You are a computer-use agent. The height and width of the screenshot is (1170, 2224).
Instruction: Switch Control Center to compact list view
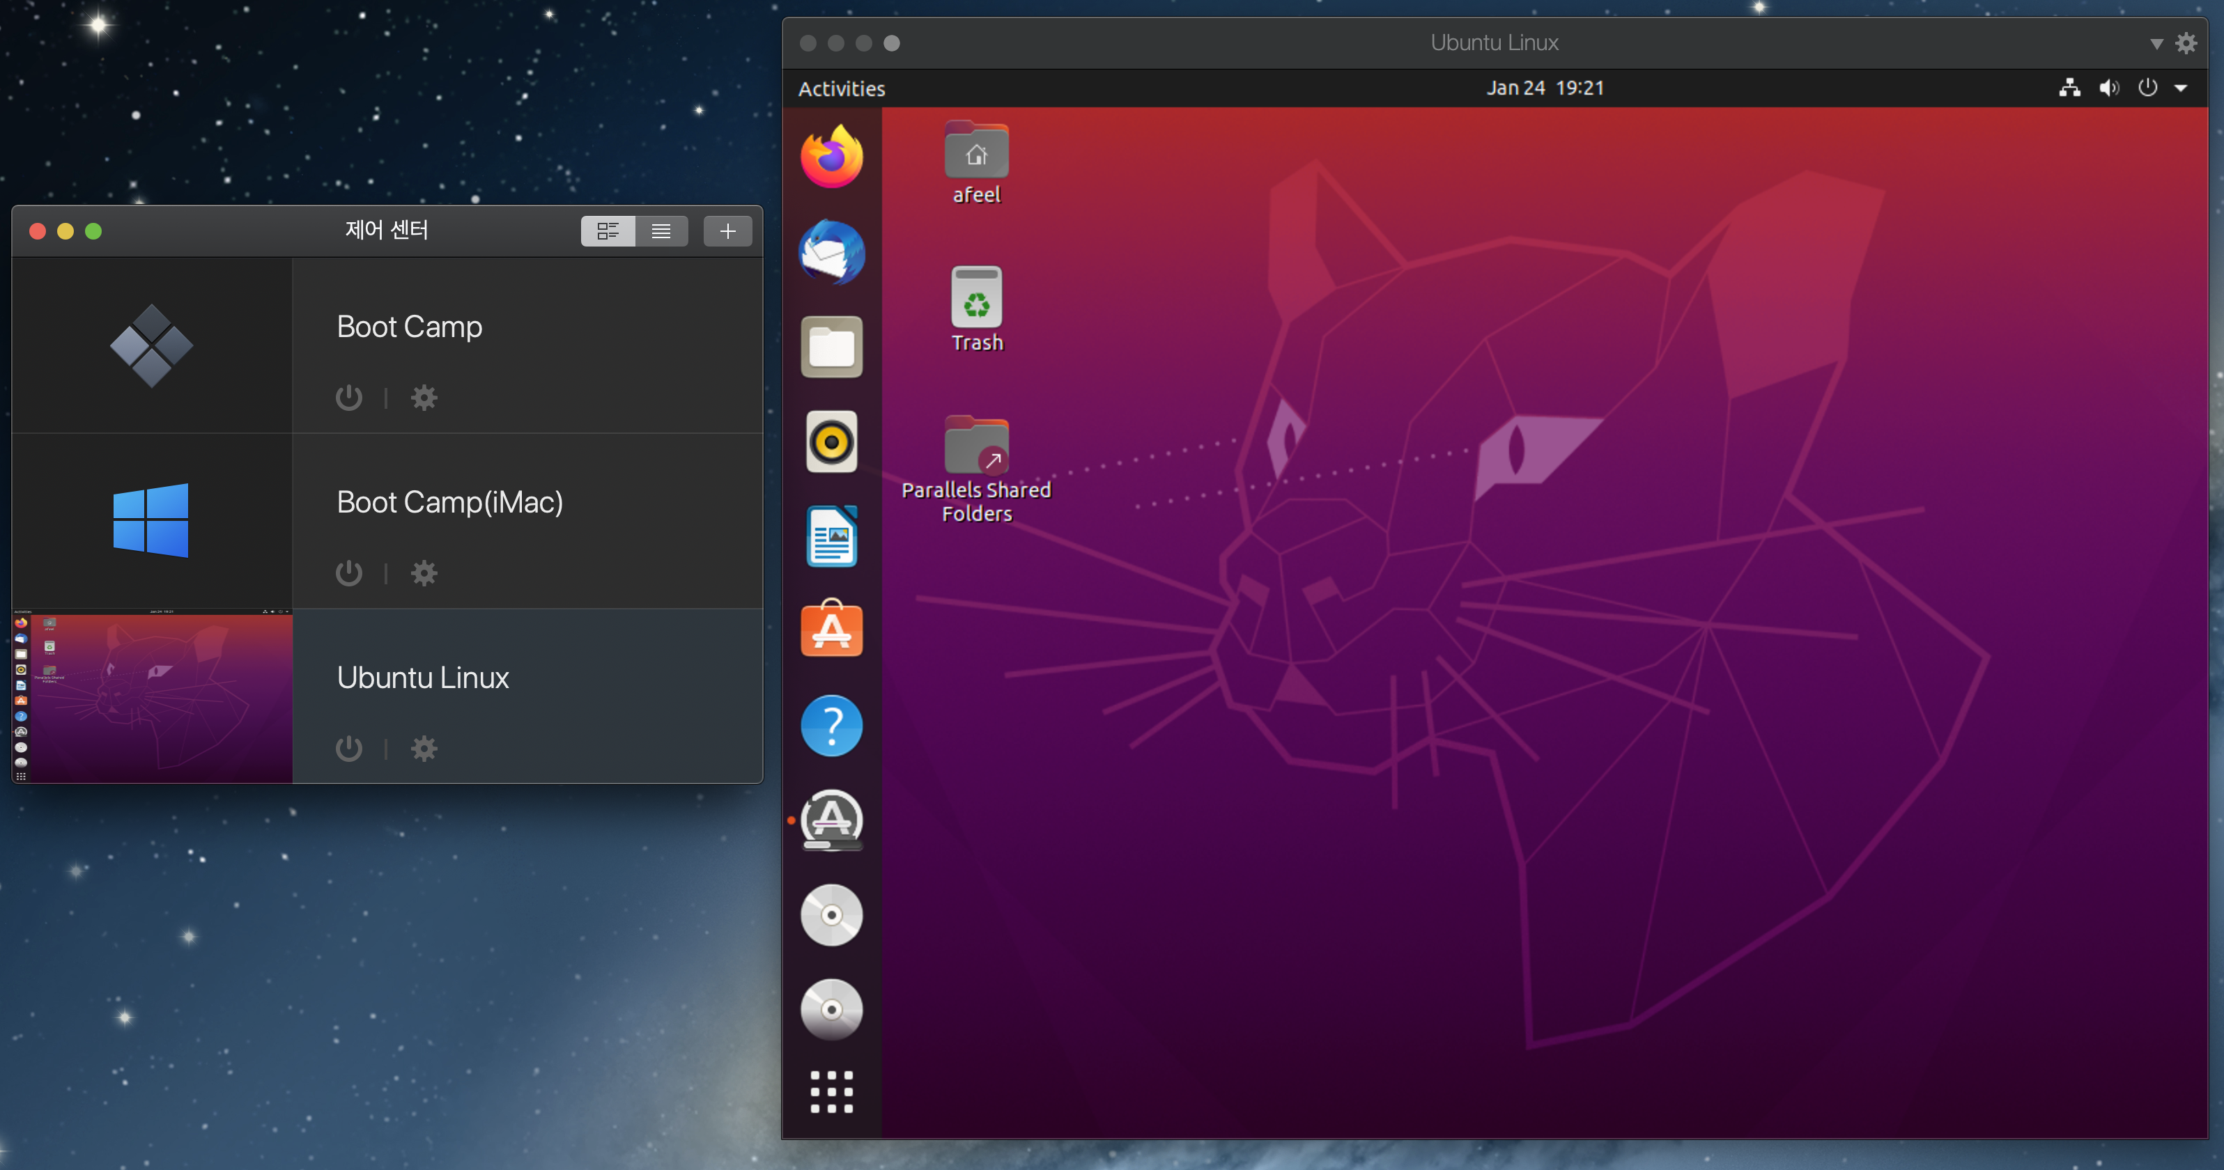661,231
